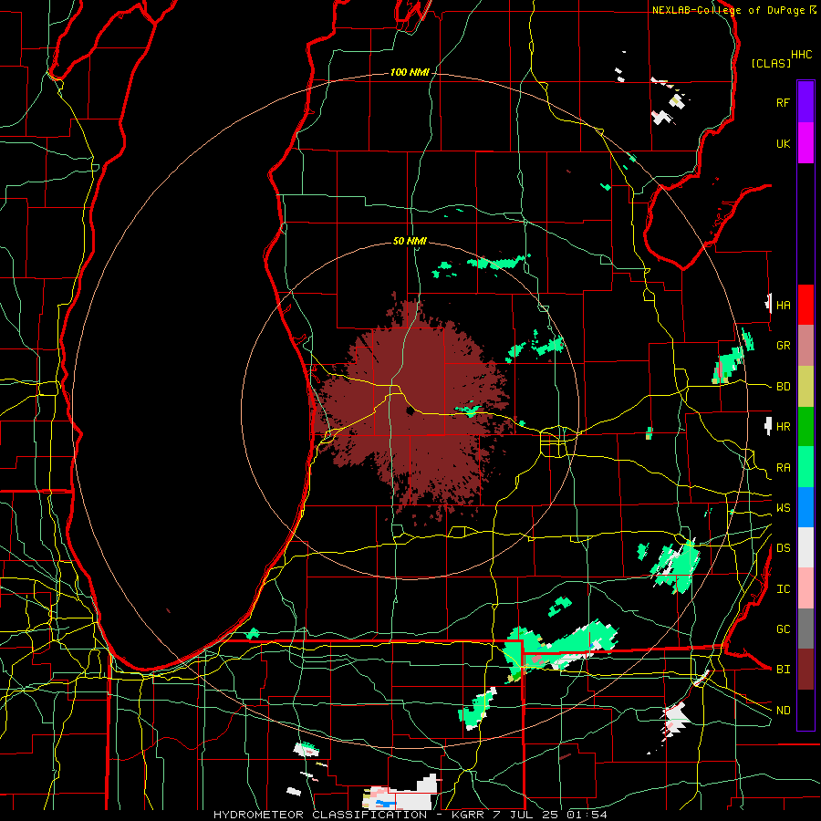Select the 'RA' legend label
This screenshot has height=821, width=821.
point(783,468)
